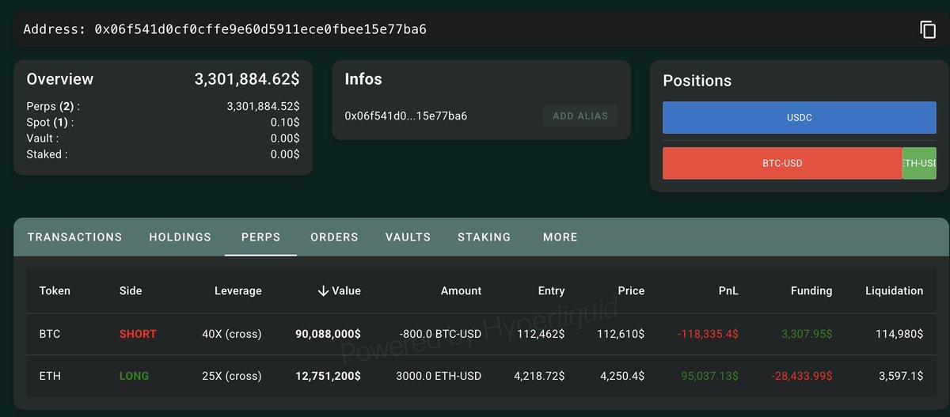Click the 3,301,884.52$ perps balance
950x417 pixels.
(263, 106)
